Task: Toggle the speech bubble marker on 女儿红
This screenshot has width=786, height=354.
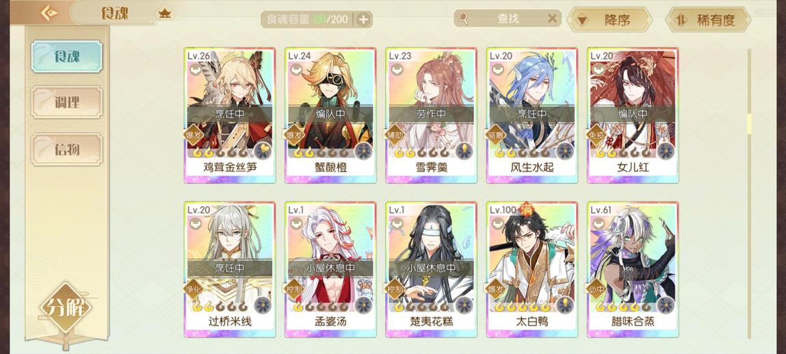Action: pos(598,71)
